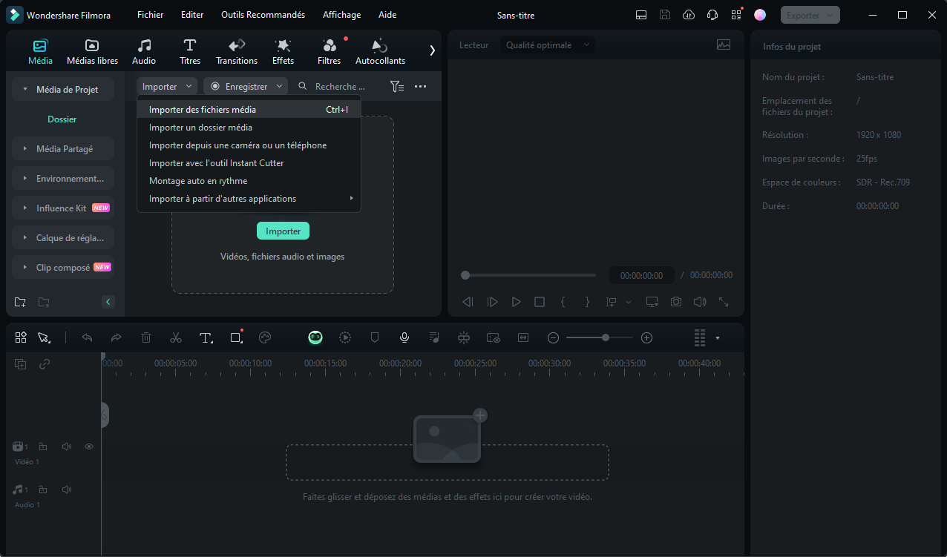Click the green Importer button
The width and height of the screenshot is (947, 557).
pos(283,231)
